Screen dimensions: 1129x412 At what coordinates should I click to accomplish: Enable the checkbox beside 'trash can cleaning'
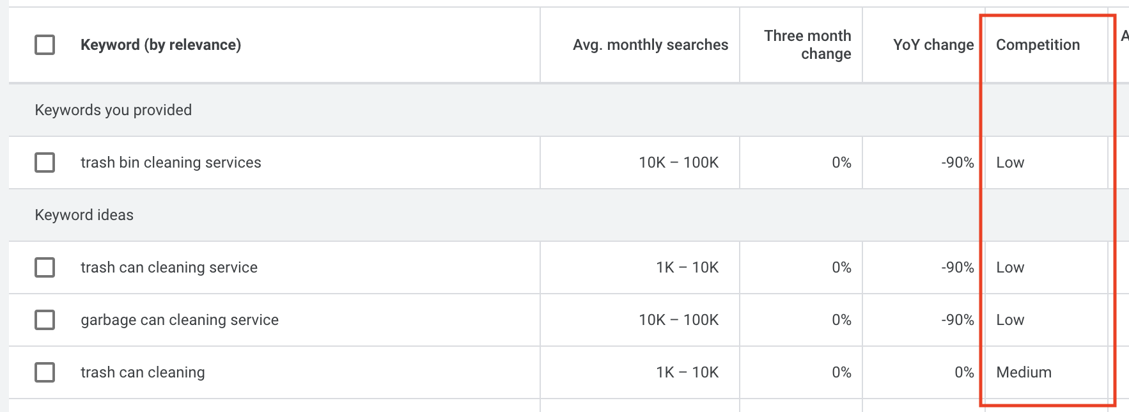(45, 372)
